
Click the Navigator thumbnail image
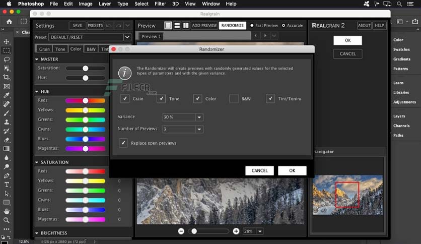click(347, 195)
